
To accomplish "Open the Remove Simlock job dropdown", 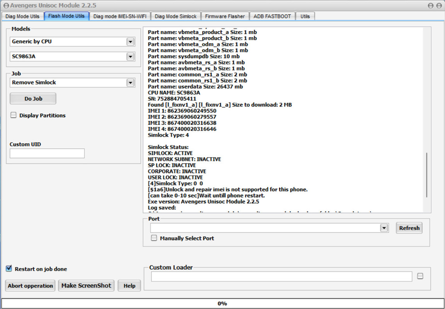I will tap(130, 83).
